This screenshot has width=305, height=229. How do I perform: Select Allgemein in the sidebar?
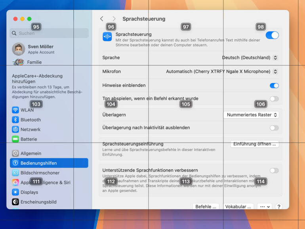click(x=49, y=153)
